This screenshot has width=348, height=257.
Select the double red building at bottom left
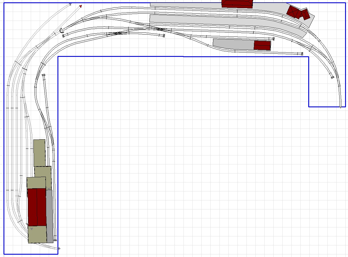[37, 207]
